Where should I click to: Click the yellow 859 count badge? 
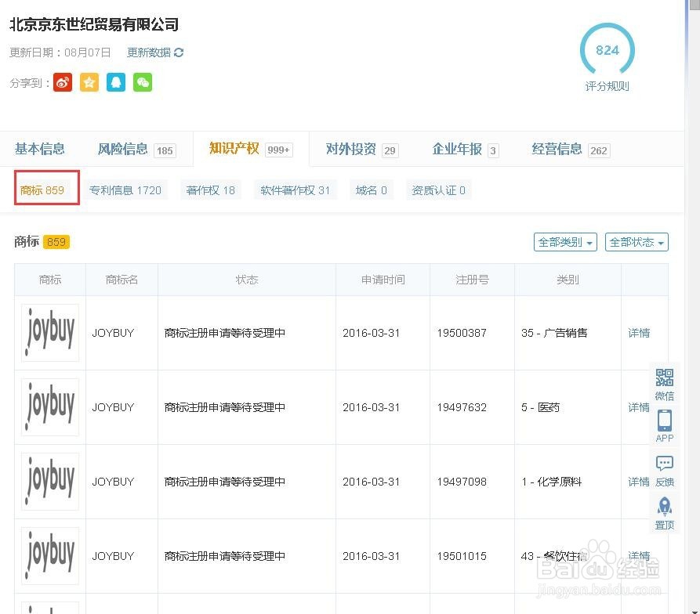(x=56, y=242)
